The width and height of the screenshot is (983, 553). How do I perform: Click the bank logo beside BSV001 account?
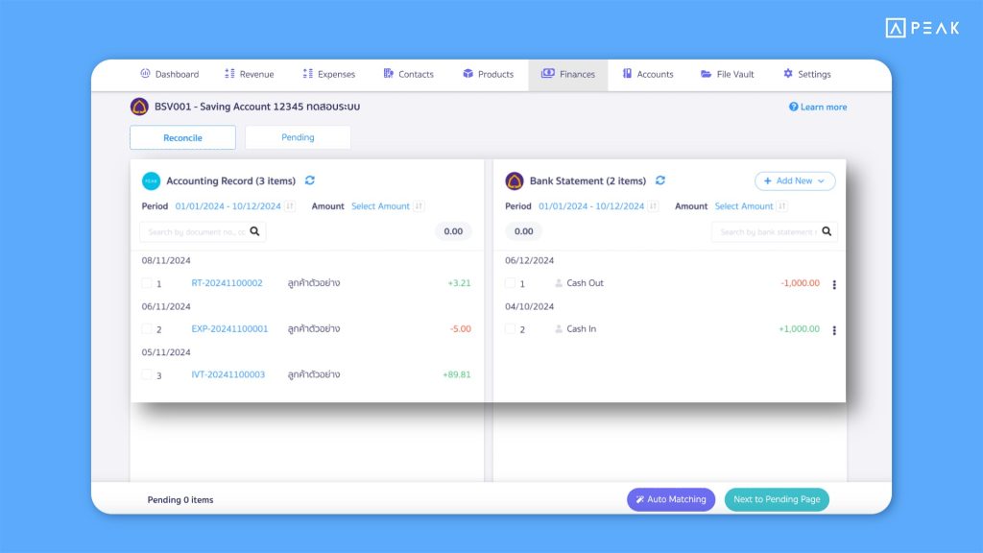[x=139, y=107]
